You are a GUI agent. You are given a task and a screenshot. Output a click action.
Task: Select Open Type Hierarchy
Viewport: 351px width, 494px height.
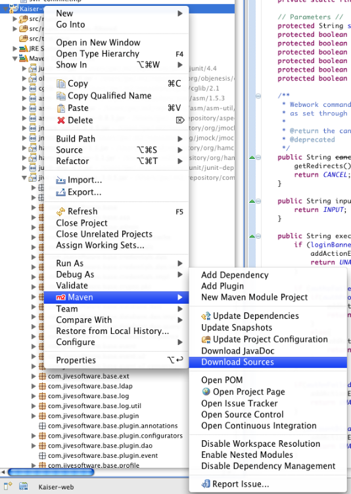click(116, 54)
